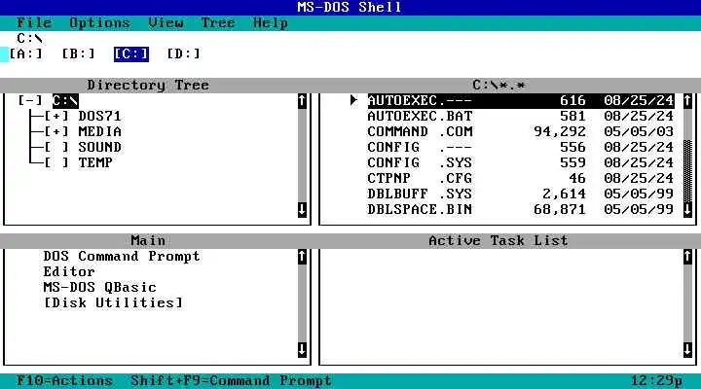
Task: Click the selection arrow beside AUTOEXEC.---
Action: (x=354, y=100)
